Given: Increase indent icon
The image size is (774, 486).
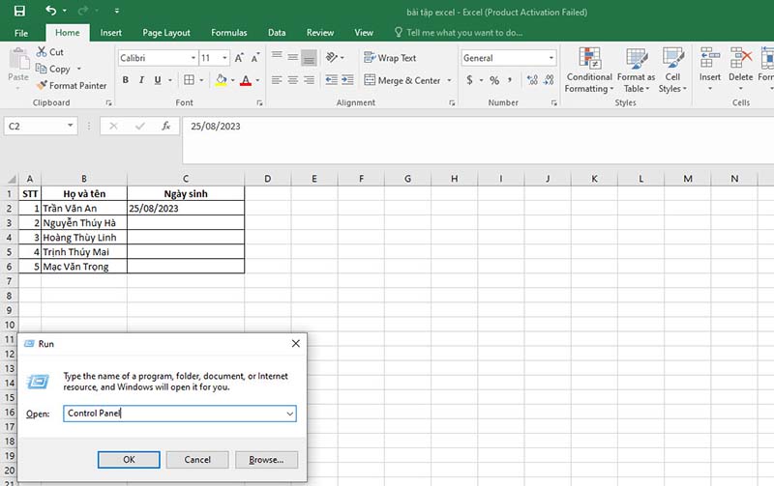Looking at the screenshot, I should coord(347,80).
